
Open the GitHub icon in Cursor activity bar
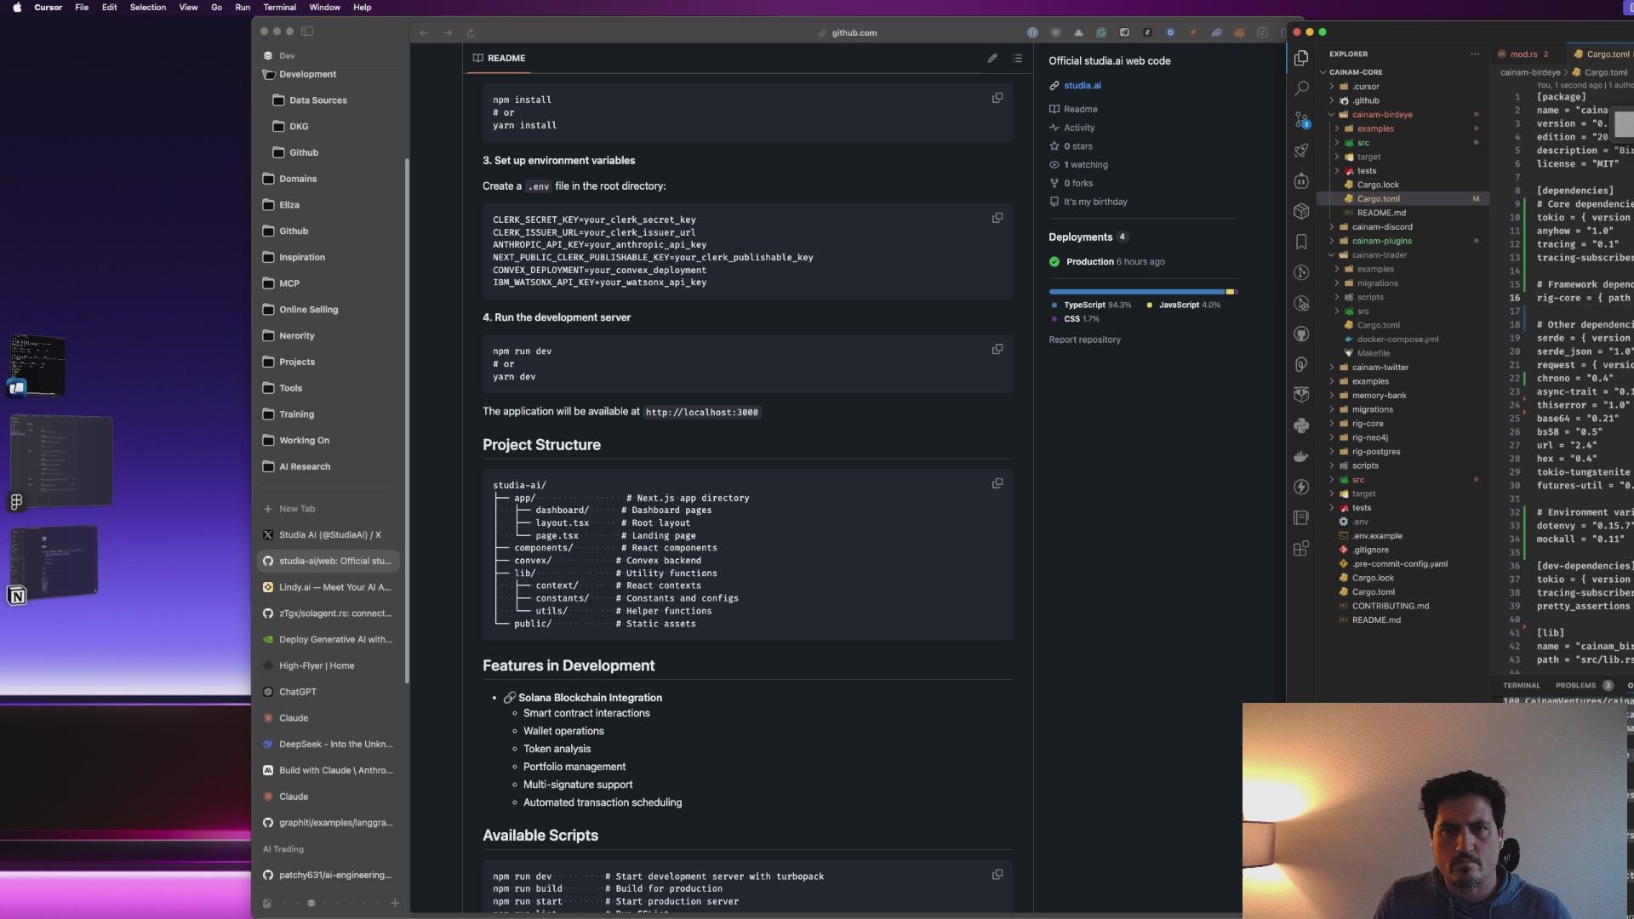tap(1301, 334)
